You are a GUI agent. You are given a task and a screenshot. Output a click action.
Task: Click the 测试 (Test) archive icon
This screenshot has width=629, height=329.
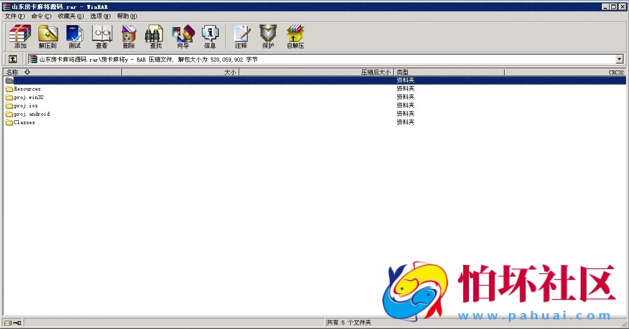click(74, 36)
